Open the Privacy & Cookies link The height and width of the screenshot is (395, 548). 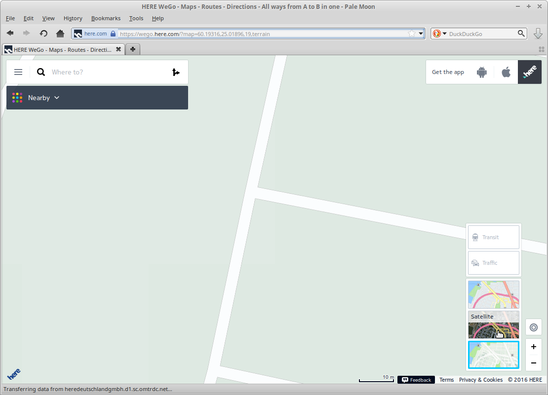click(x=481, y=380)
